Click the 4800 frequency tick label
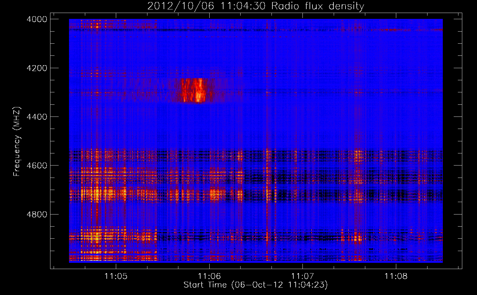This screenshot has width=477, height=295. (37, 214)
